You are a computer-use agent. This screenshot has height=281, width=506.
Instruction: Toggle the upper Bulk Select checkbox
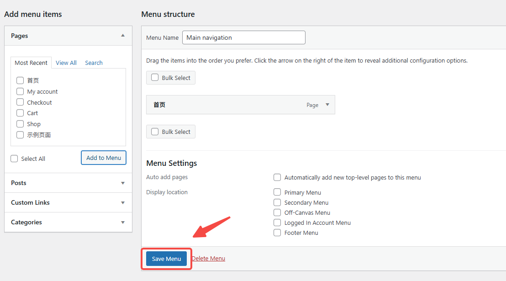(155, 78)
